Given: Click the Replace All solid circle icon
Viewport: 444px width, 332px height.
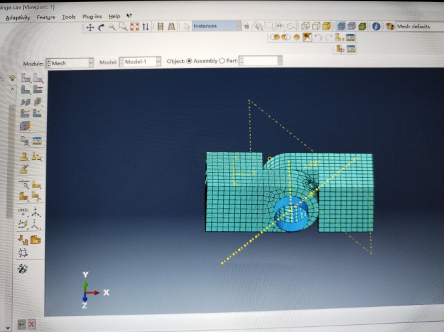Looking at the screenshot, I should coord(297,37).
